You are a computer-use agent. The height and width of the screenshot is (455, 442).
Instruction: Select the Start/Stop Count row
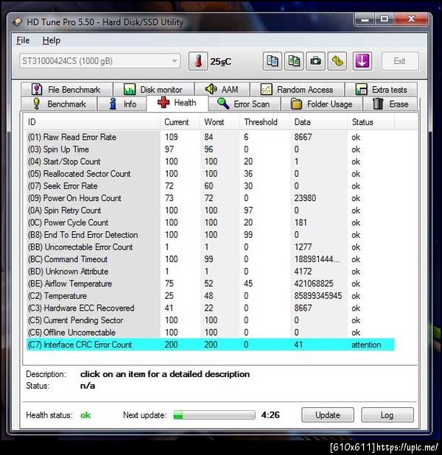(210, 161)
